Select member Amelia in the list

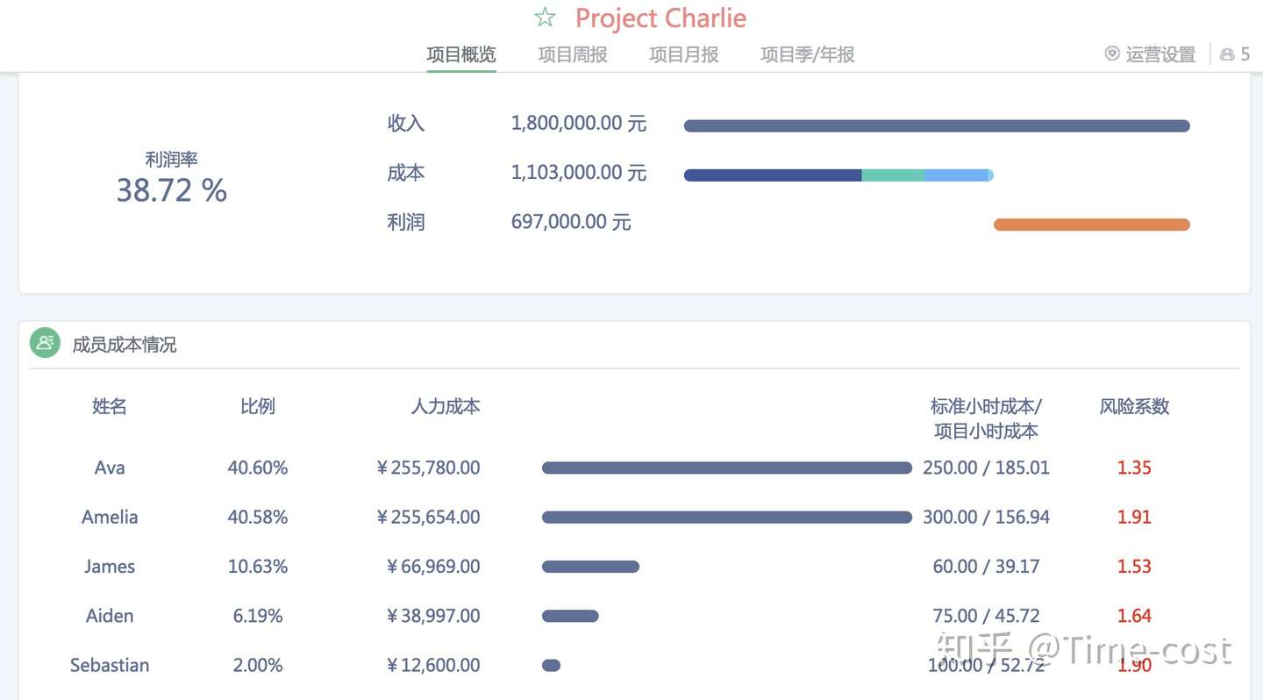click(110, 517)
